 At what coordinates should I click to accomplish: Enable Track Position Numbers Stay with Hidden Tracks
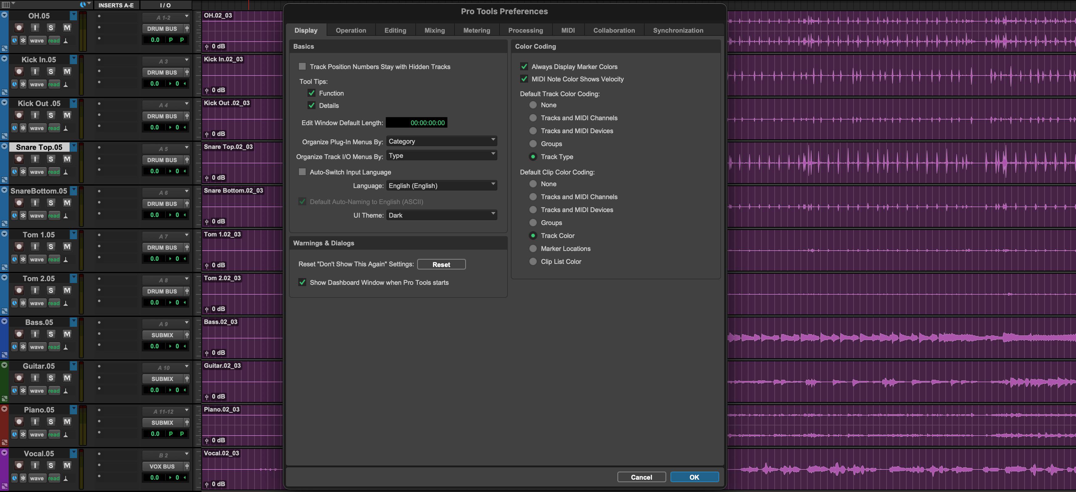tap(302, 67)
